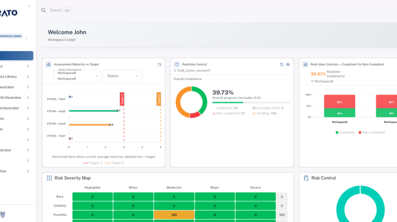
Task: Refresh the Assessment Maturity vs Target panel
Action: [159, 64]
